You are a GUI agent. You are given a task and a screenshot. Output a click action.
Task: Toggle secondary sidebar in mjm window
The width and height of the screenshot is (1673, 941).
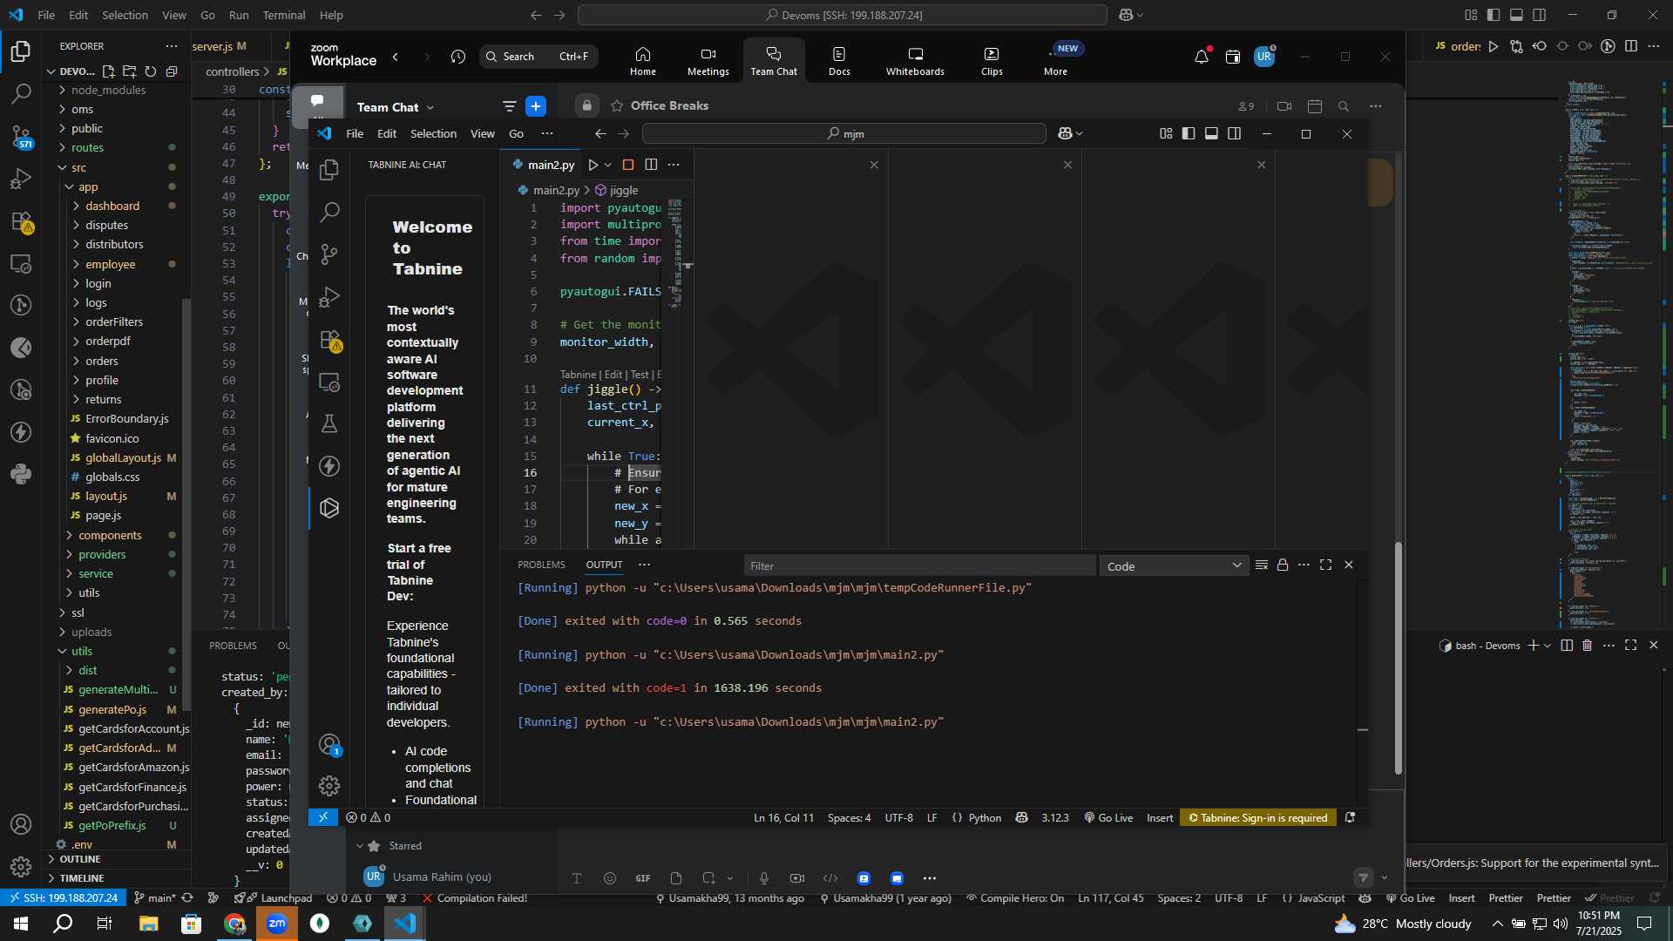point(1234,133)
